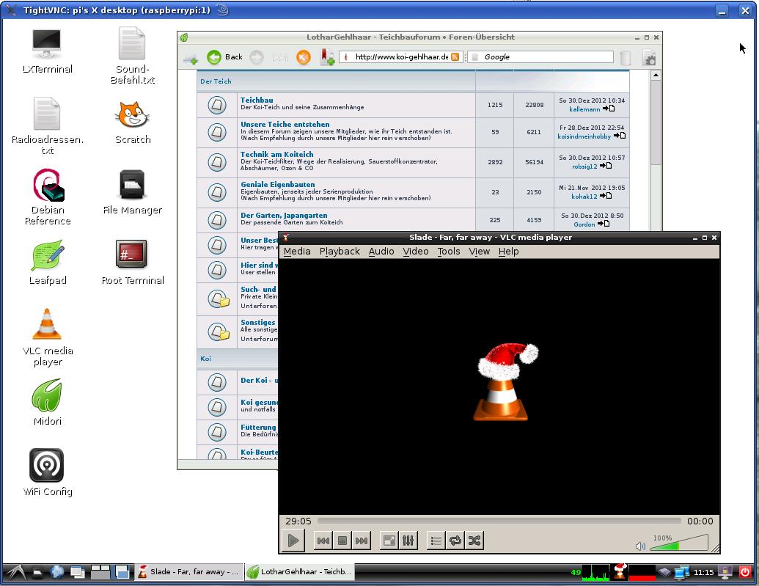
Task: Show the VLC playlist
Action: (436, 541)
